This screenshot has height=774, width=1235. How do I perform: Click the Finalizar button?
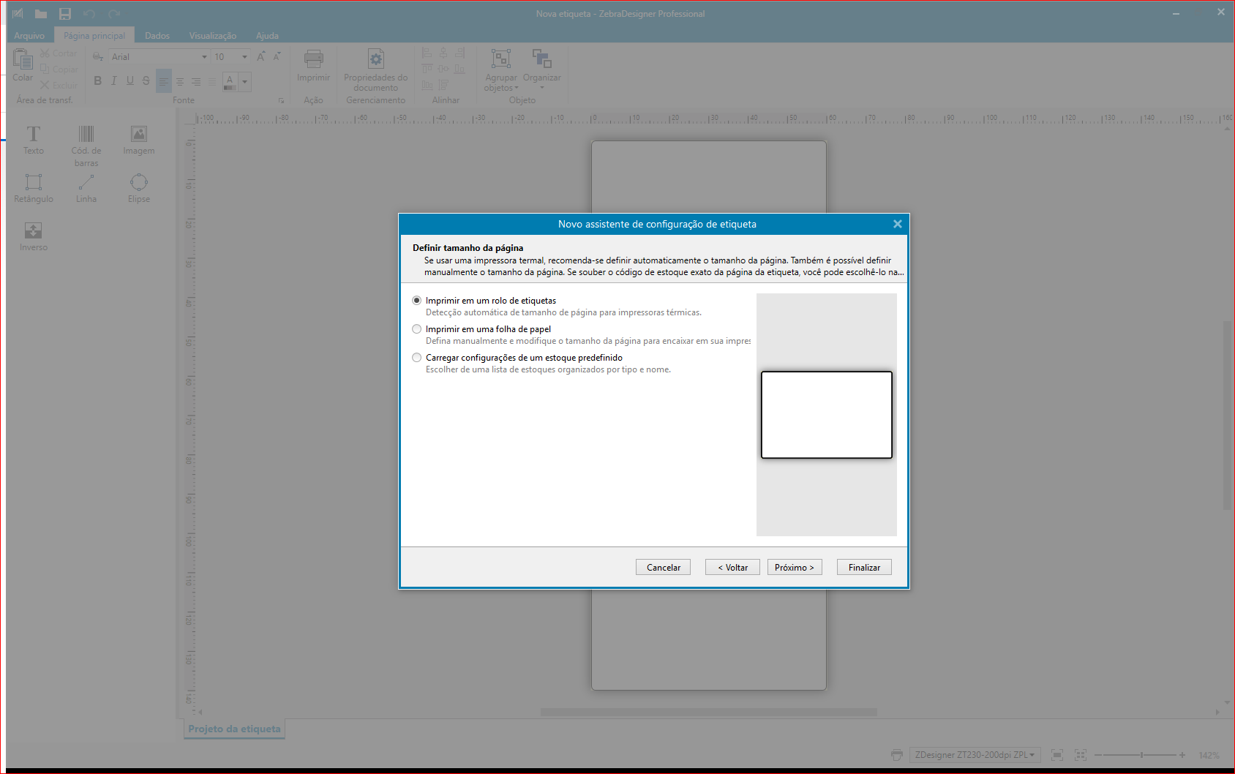863,567
